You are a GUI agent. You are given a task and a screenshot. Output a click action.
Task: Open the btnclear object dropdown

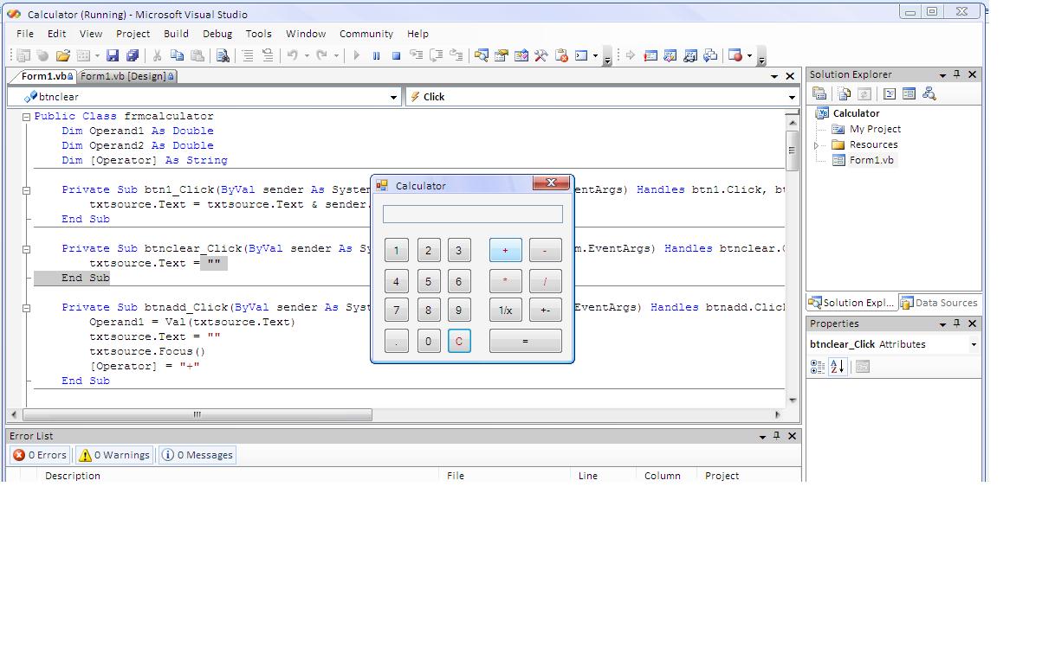(x=394, y=95)
